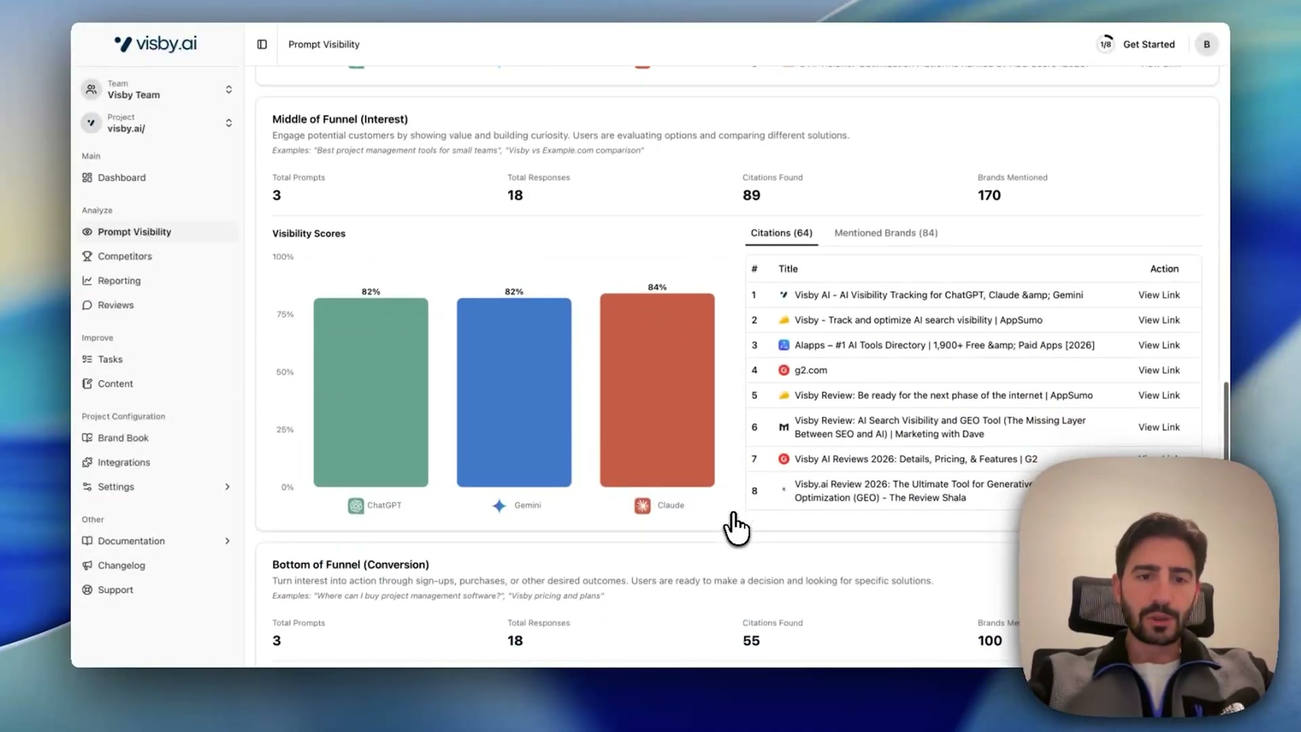Click the visby.ai logo
Viewport: 1301px width, 732px height.
[x=155, y=44]
